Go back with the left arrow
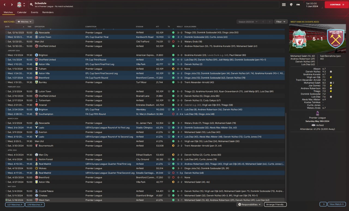The height and width of the screenshot is (211, 349). click(x=5, y=5)
